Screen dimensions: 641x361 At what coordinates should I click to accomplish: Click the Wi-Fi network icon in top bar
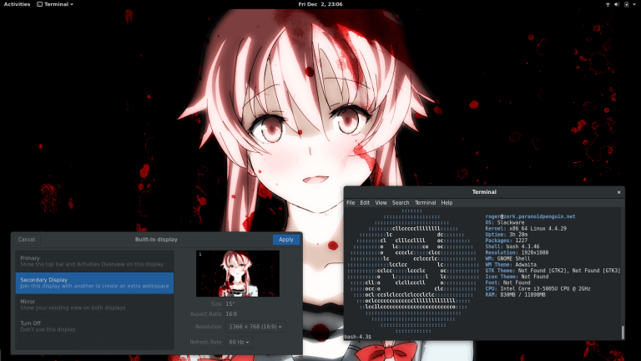(x=608, y=4)
